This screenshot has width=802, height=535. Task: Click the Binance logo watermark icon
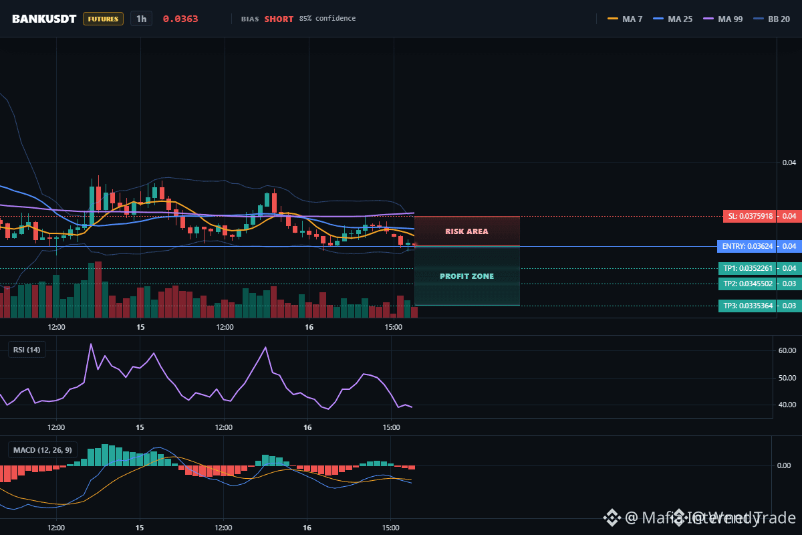[612, 517]
